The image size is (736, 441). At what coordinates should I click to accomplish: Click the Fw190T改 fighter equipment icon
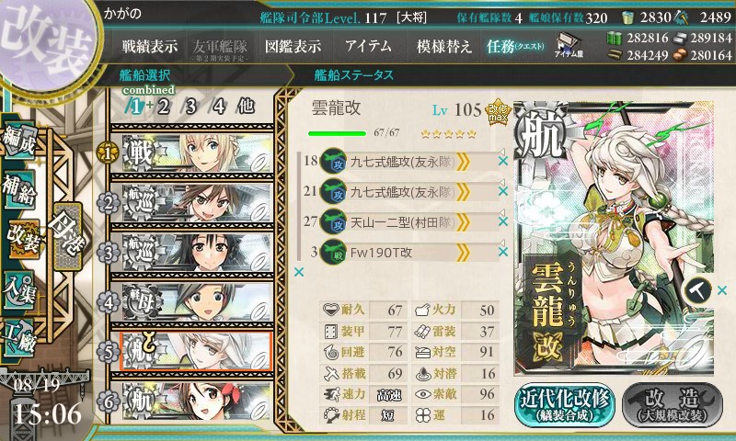click(333, 253)
